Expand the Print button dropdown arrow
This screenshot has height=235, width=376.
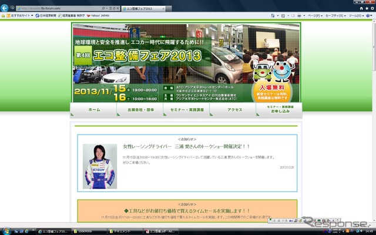304,16
